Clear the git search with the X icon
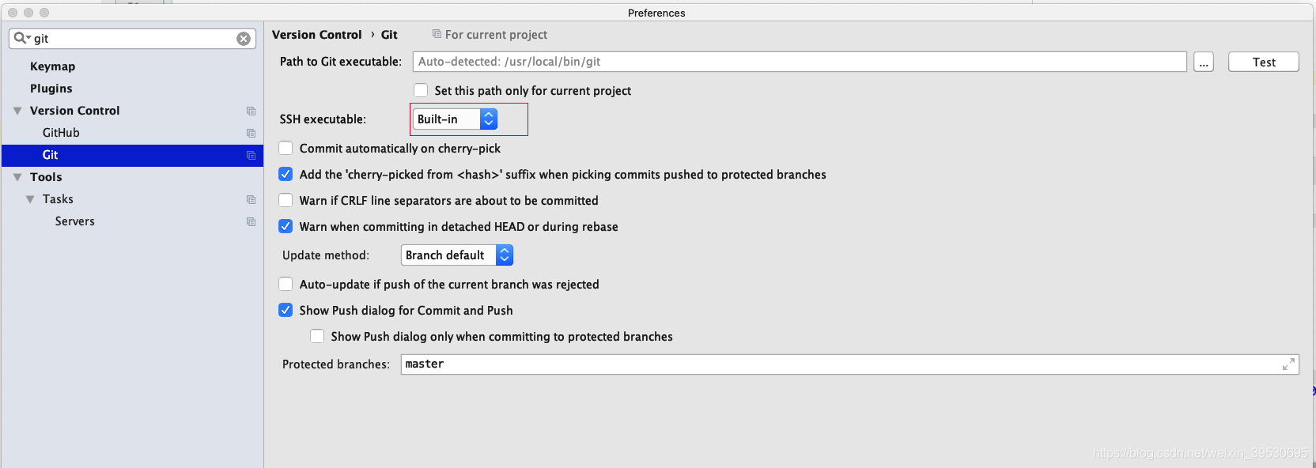The image size is (1316, 468). 243,38
